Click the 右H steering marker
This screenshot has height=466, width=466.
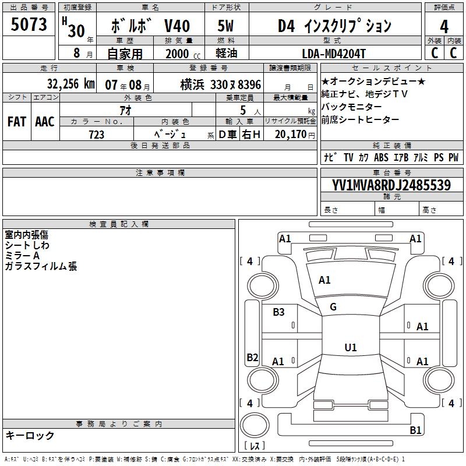251,135
